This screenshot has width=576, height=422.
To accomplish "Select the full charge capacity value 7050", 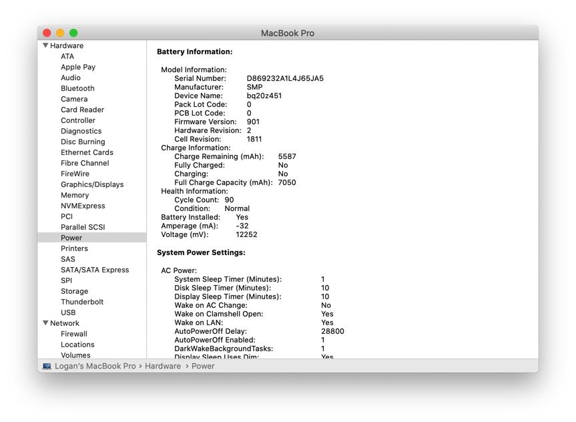I will point(287,182).
